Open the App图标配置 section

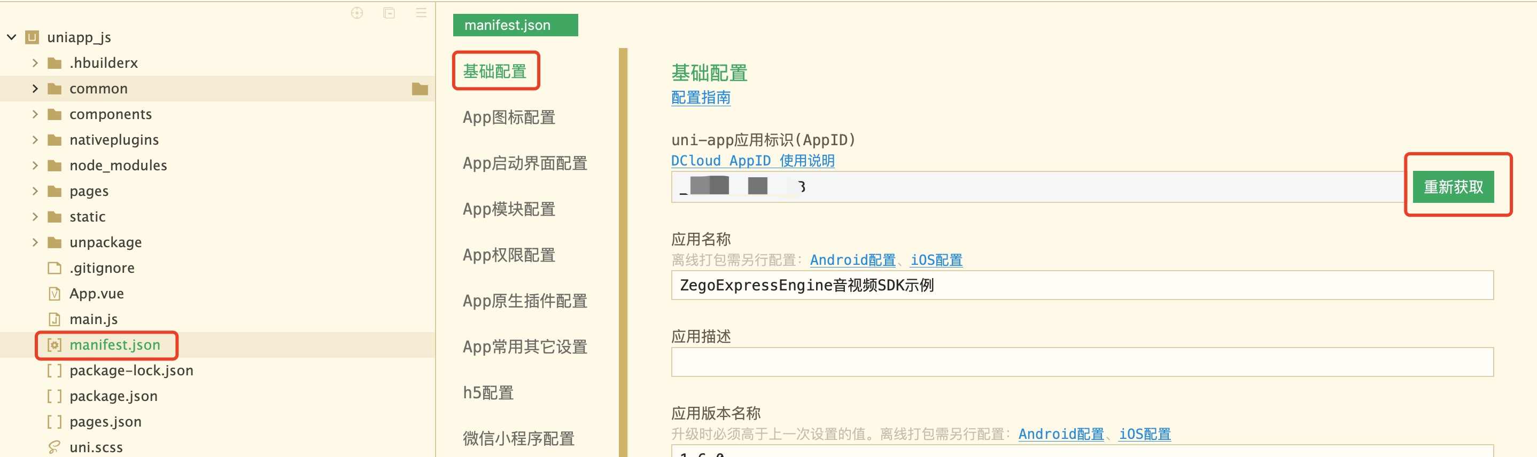509,117
